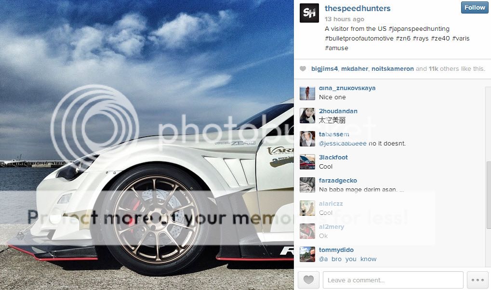
Task: Click farzadgecko's avatar image
Action: pos(307,185)
